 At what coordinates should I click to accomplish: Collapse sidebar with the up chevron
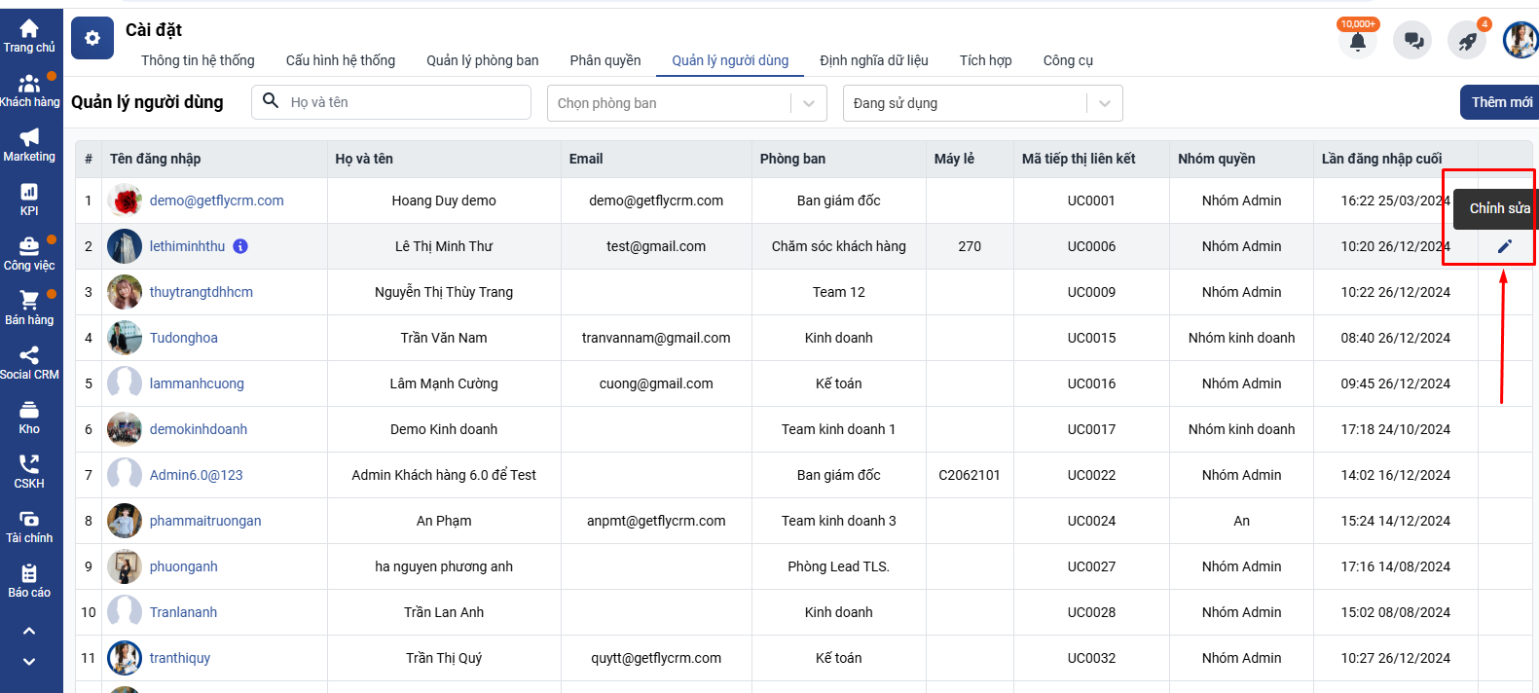coord(29,631)
